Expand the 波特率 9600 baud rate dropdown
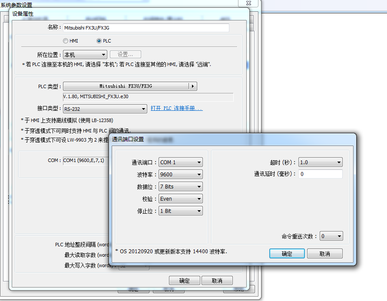Image resolution: width=387 pixels, height=301 pixels. [180, 175]
